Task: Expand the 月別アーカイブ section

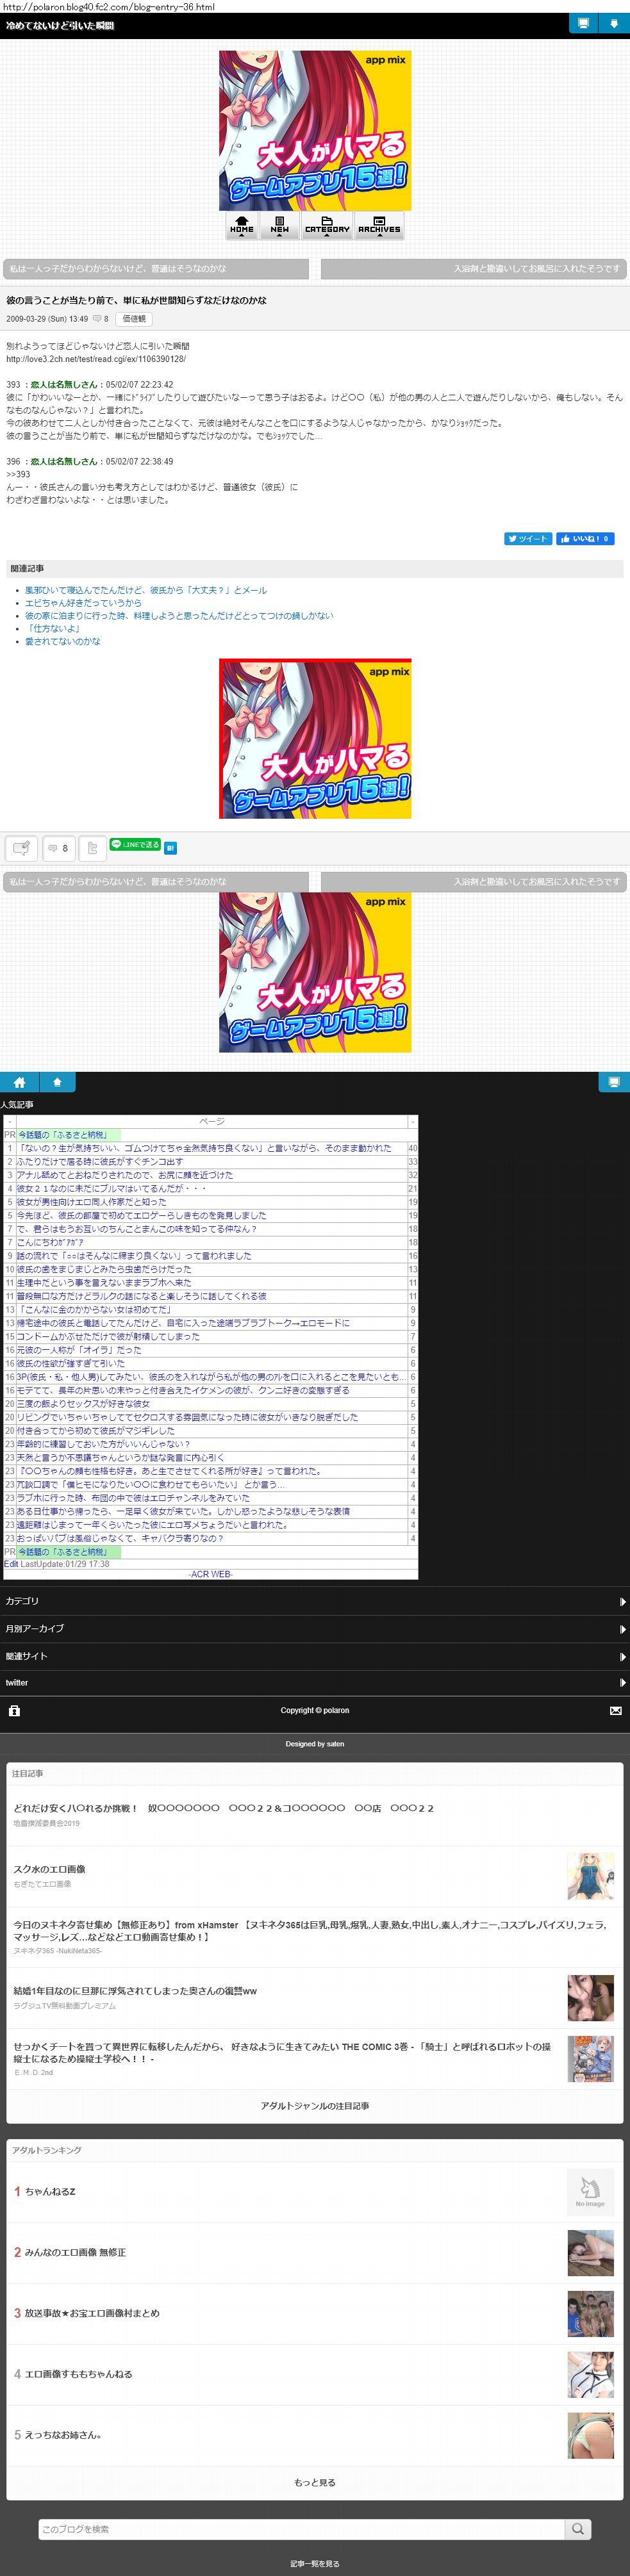Action: tap(315, 1628)
